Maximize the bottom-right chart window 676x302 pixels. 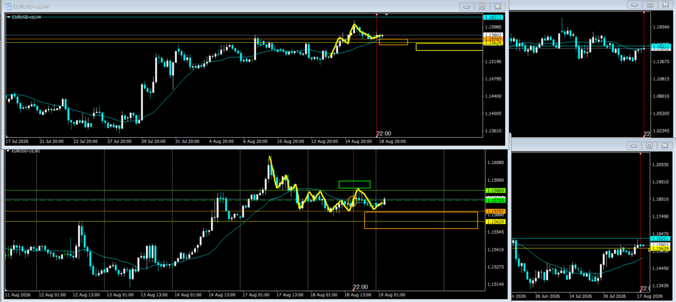tap(650, 146)
